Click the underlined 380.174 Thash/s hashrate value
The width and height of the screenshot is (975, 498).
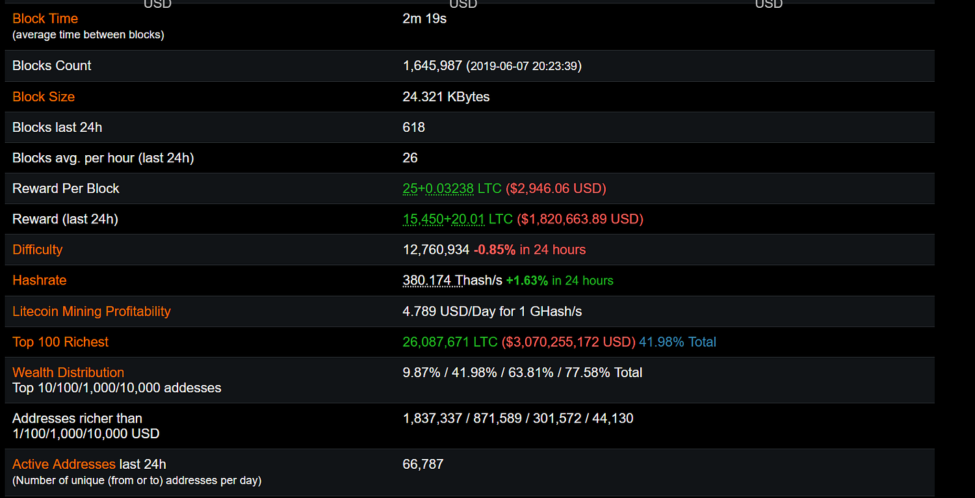tap(452, 280)
